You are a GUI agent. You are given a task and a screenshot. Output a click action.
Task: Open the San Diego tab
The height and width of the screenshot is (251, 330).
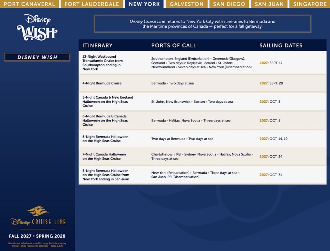click(x=229, y=4)
